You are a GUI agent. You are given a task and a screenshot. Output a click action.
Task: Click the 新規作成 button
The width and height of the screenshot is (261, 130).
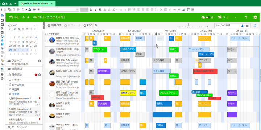pyautogui.click(x=54, y=25)
